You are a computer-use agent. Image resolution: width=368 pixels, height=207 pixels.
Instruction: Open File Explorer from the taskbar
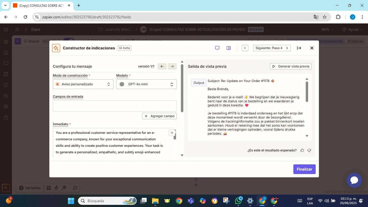pyautogui.click(x=155, y=201)
